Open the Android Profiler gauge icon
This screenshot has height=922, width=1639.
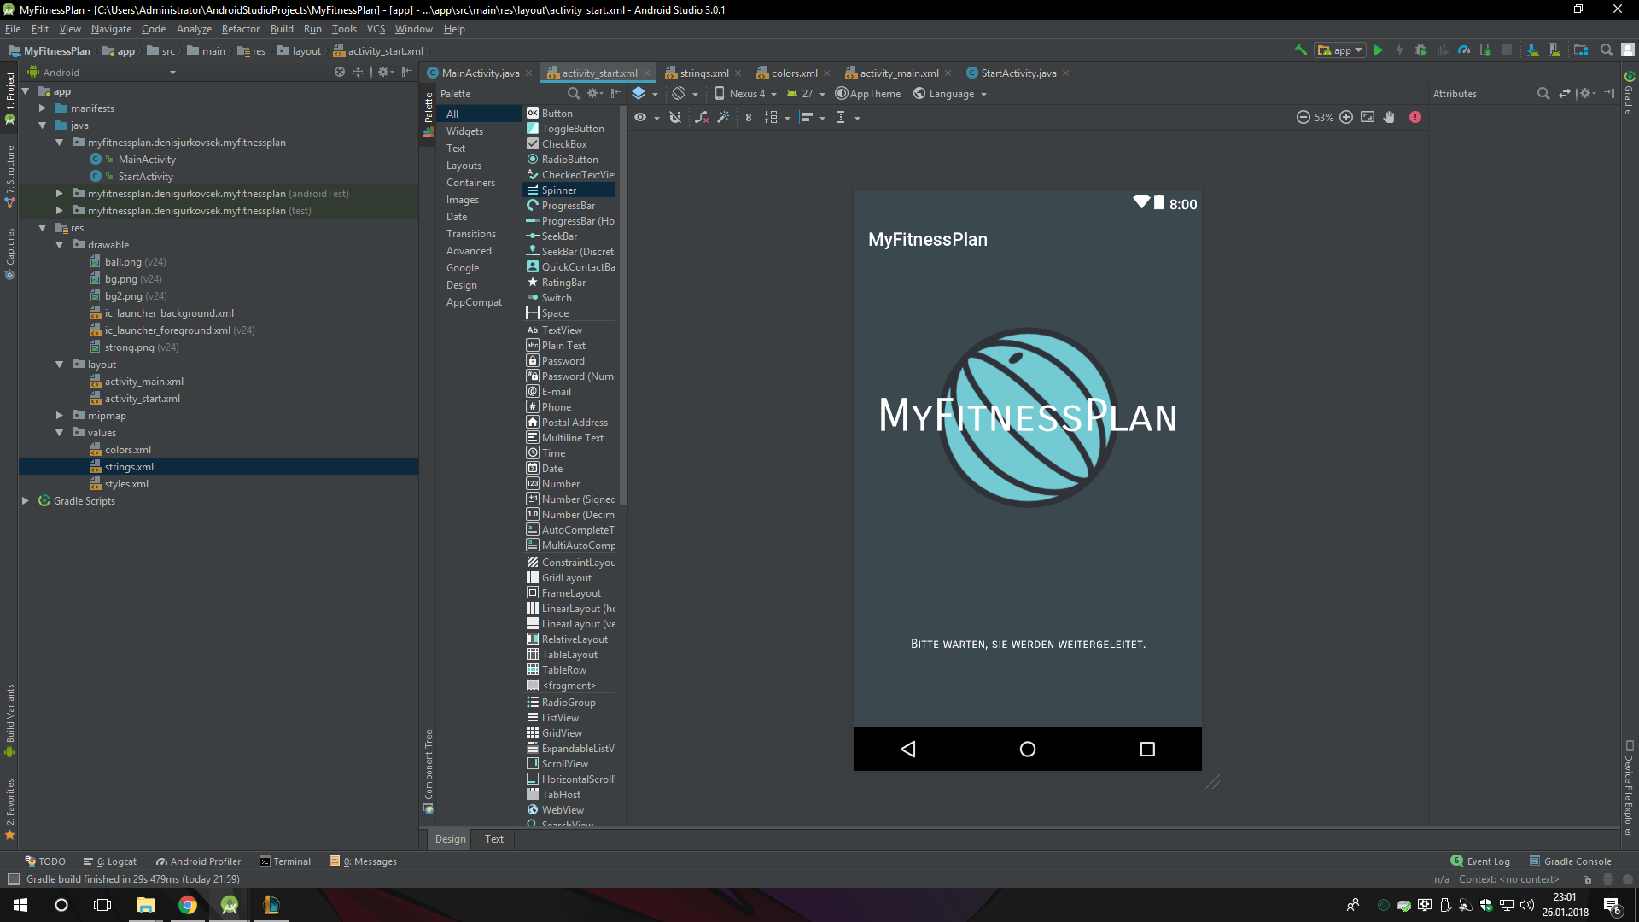pyautogui.click(x=1464, y=50)
